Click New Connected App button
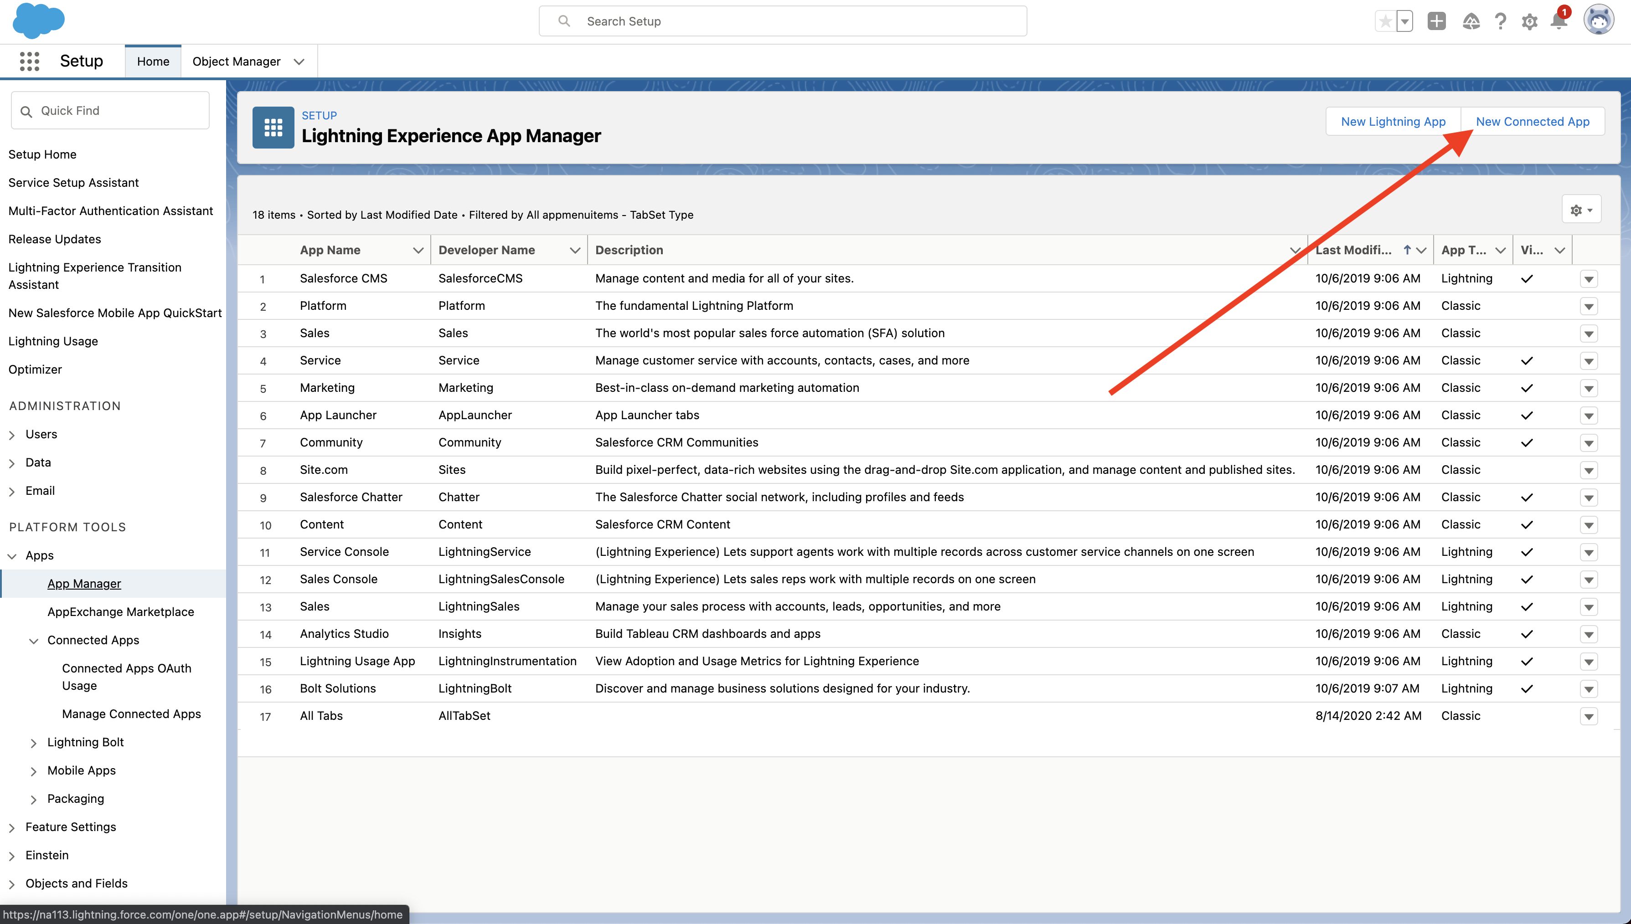The width and height of the screenshot is (1631, 924). click(x=1532, y=121)
